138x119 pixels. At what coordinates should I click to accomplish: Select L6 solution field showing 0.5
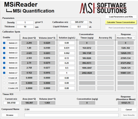67,68
